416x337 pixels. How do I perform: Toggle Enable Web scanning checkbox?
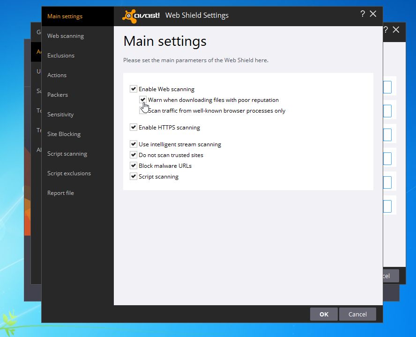(x=133, y=89)
